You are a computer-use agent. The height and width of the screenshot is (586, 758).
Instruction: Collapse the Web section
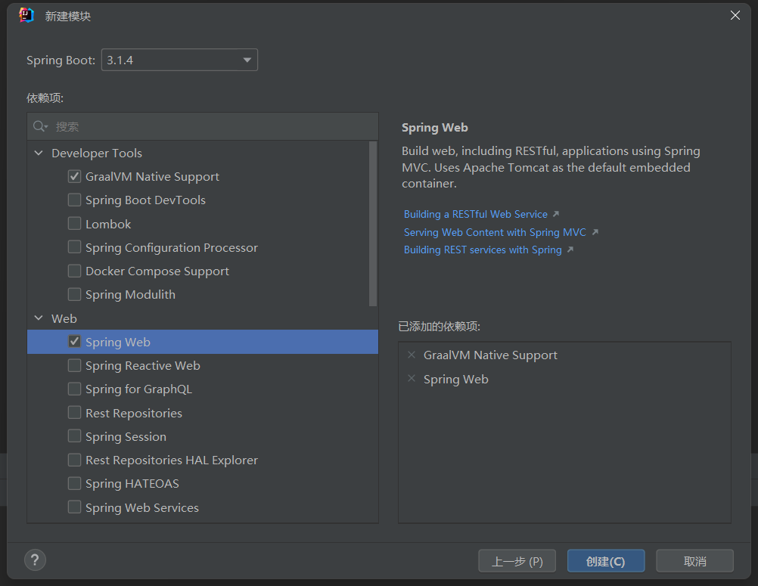click(39, 318)
